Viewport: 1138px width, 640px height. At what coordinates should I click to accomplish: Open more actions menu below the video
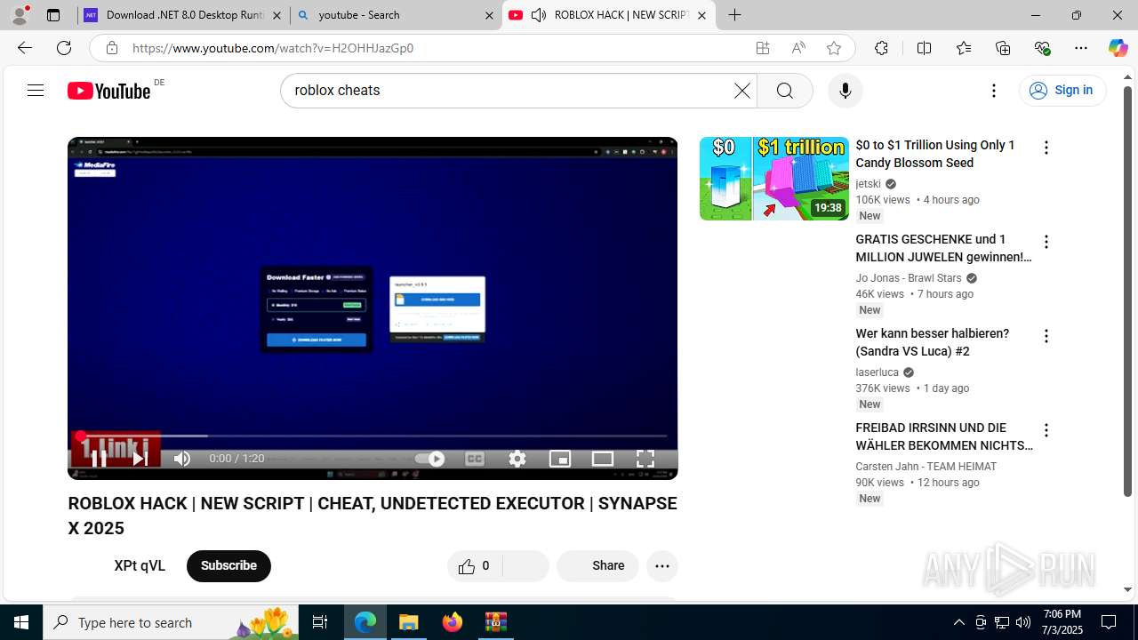tap(662, 566)
